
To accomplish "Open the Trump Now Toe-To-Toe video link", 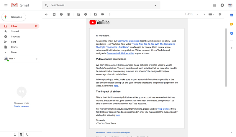I will pos(135,46).
